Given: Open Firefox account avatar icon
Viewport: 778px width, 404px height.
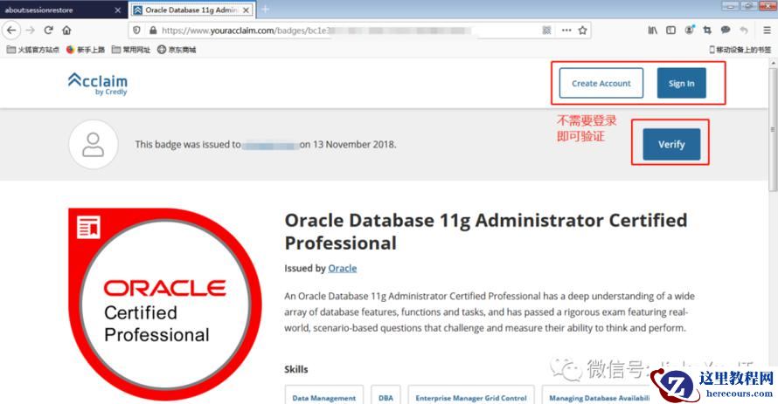Looking at the screenshot, I should click(x=689, y=31).
